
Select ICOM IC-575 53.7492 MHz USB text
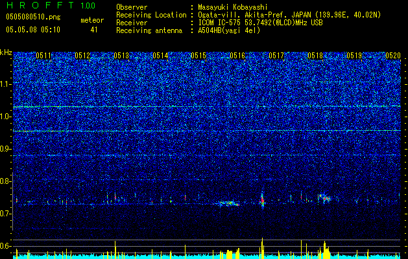coord(260,23)
